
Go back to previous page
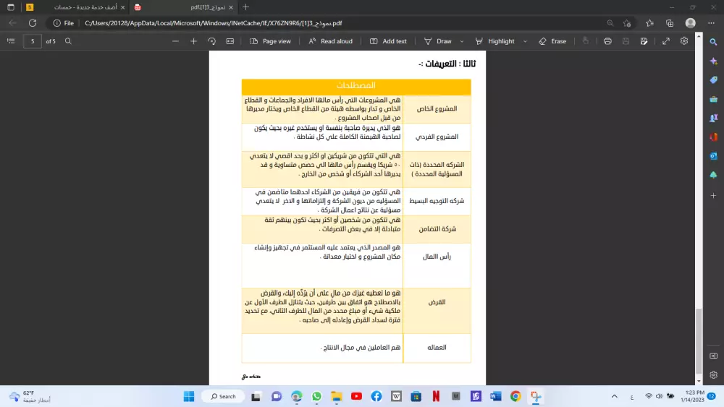[x=12, y=23]
